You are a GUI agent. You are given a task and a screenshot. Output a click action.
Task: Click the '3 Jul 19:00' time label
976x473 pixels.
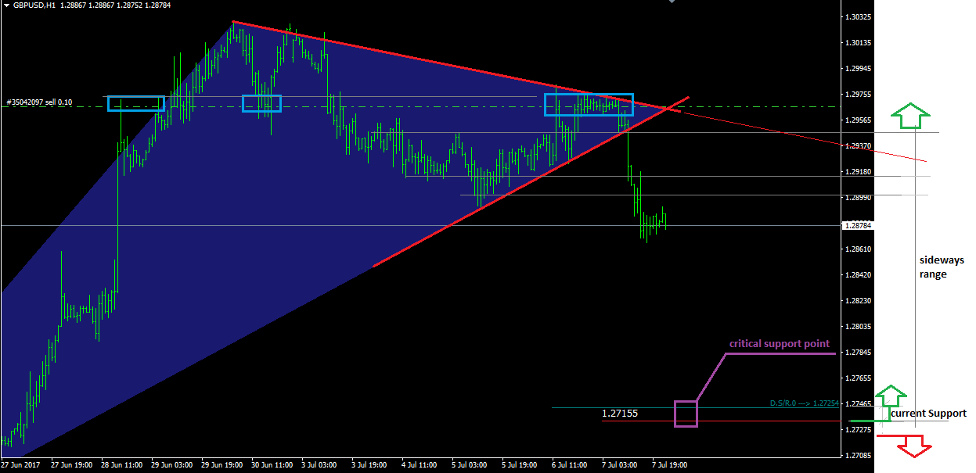point(370,464)
